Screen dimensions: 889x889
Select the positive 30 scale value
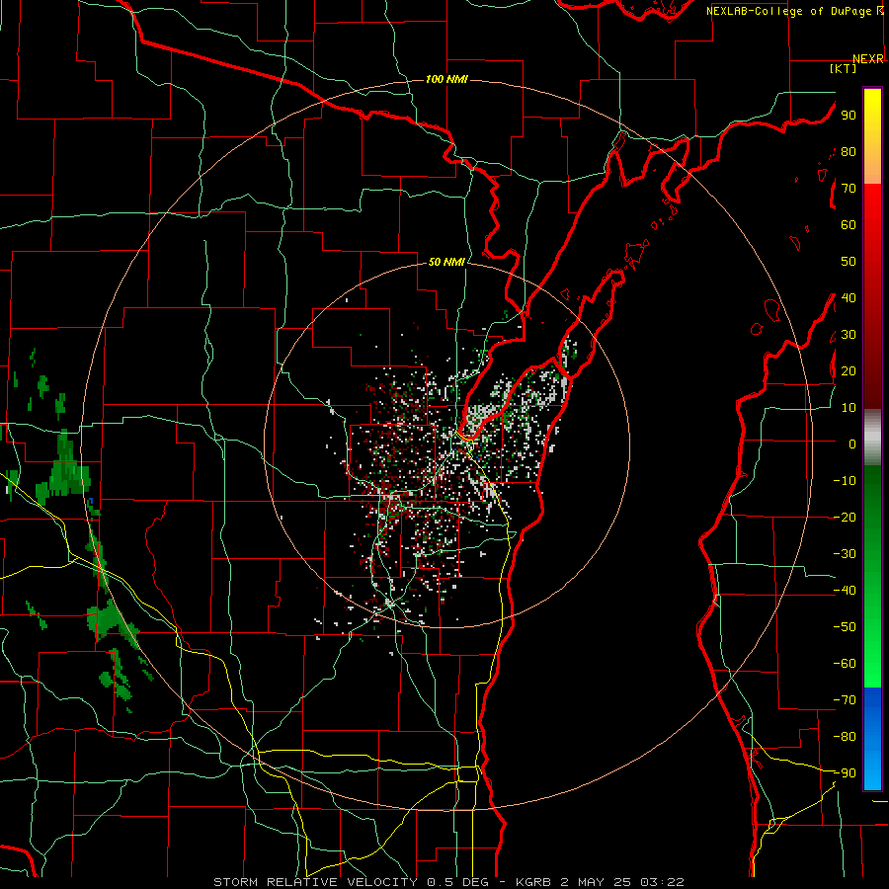pyautogui.click(x=849, y=335)
